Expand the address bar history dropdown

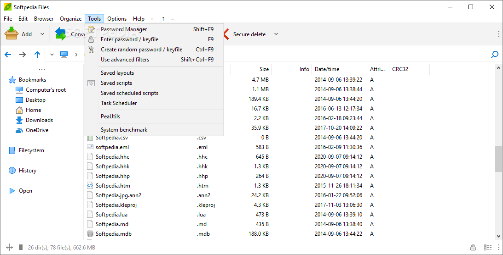click(52, 55)
